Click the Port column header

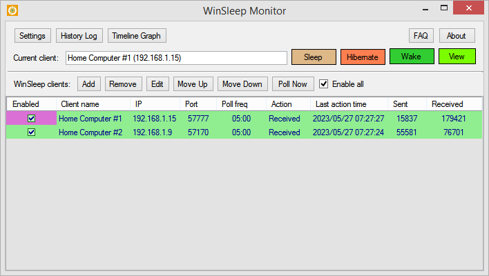click(x=198, y=104)
